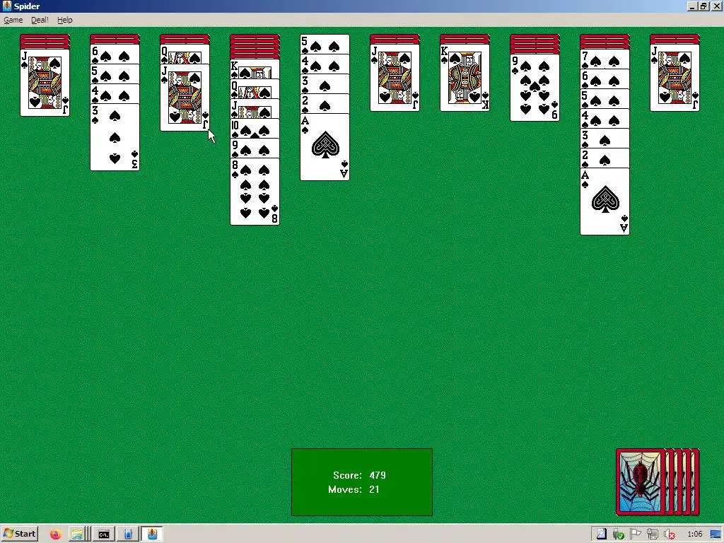The image size is (724, 543).
Task: Select the 9 of spades in the eighth column
Action: pyautogui.click(x=535, y=88)
